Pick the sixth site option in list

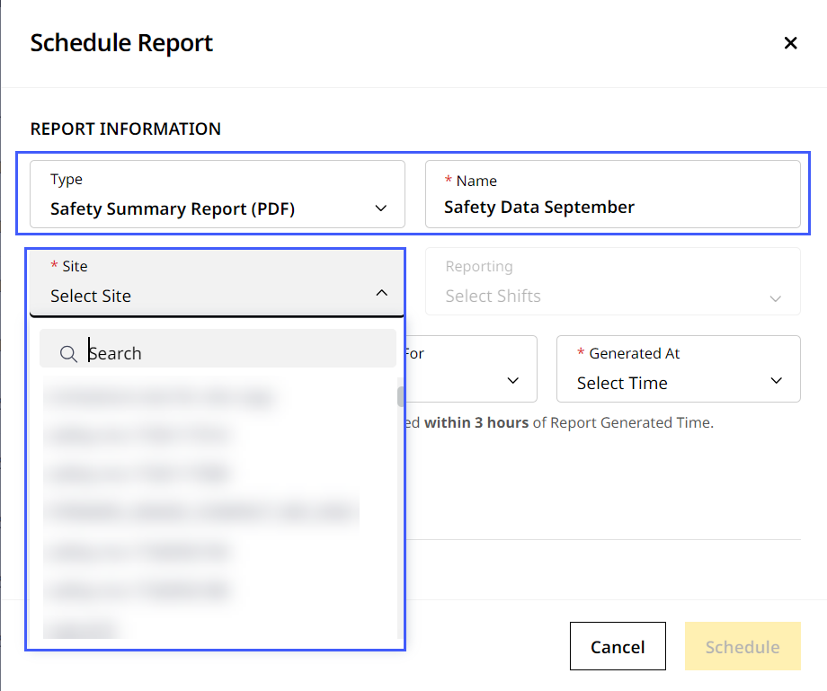point(139,590)
